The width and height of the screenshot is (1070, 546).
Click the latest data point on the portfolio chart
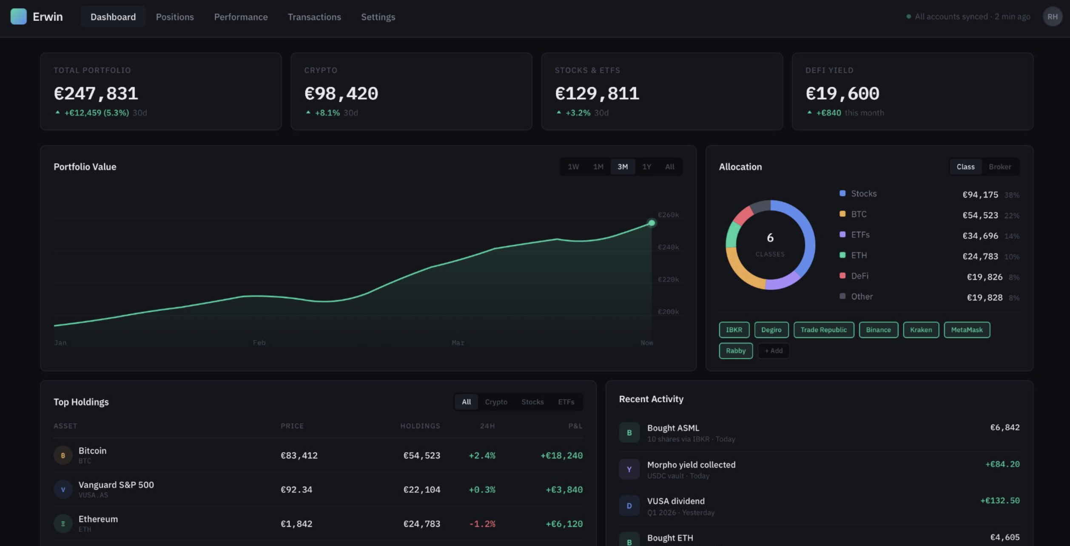tap(652, 222)
